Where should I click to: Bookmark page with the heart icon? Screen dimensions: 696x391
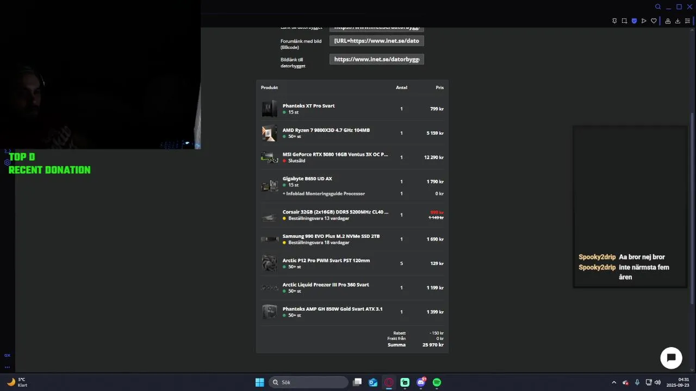point(654,21)
